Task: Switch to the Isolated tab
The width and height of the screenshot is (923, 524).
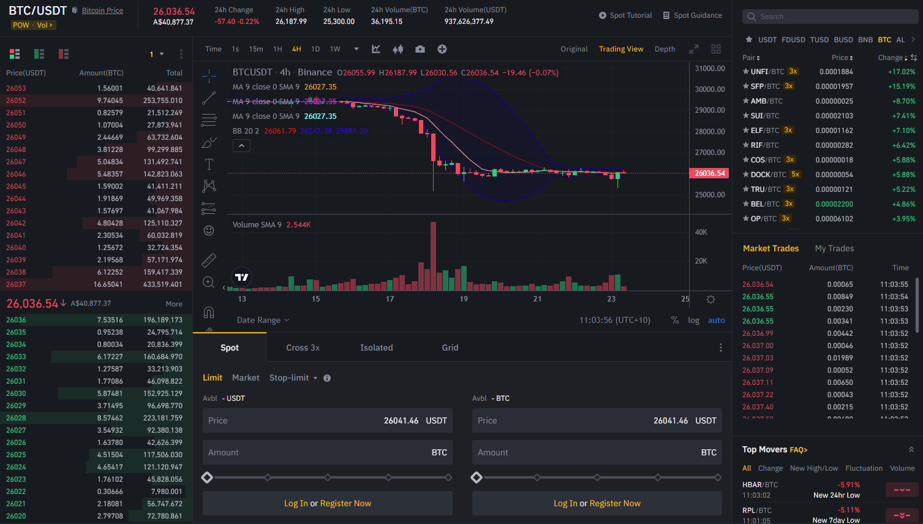Action: coord(377,347)
